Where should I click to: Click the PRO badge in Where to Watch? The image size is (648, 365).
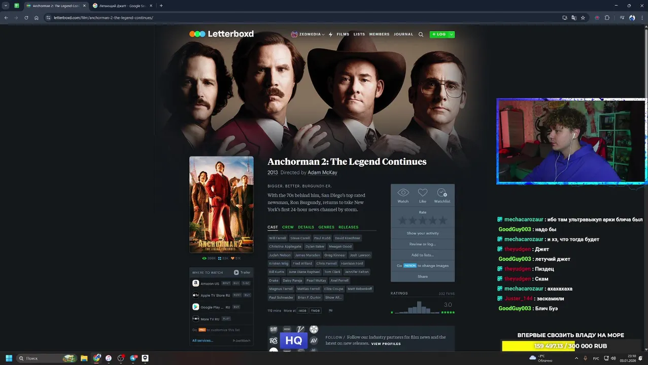click(x=202, y=330)
